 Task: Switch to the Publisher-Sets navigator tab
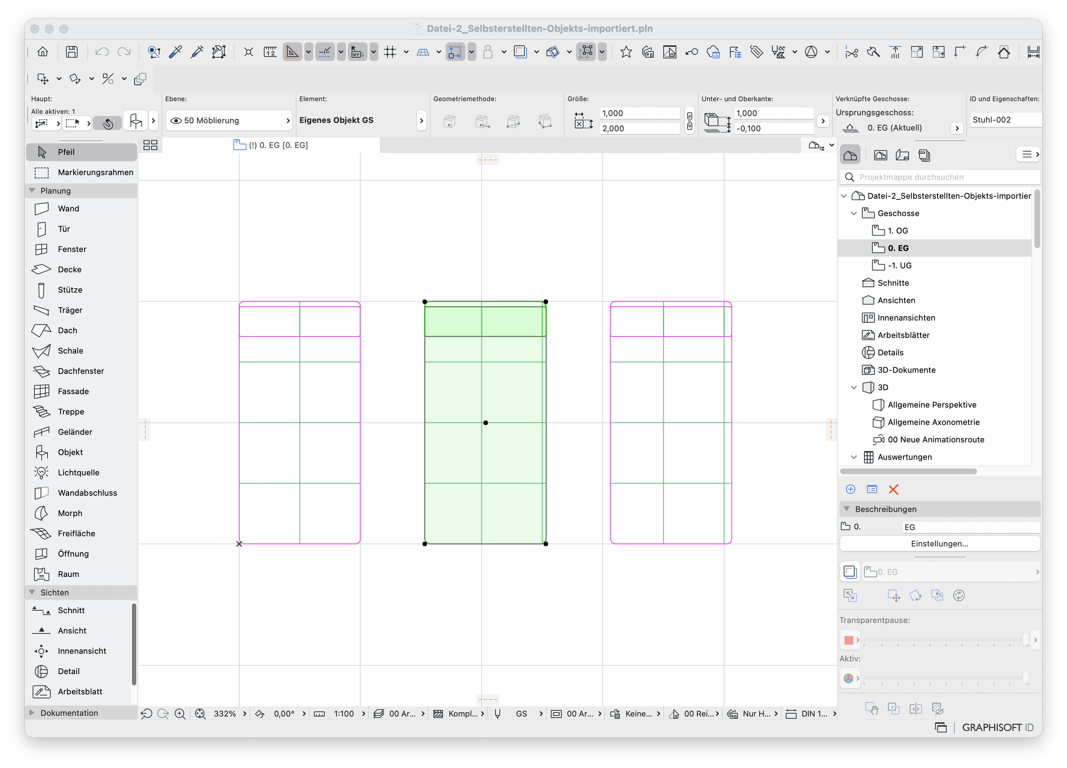(924, 155)
